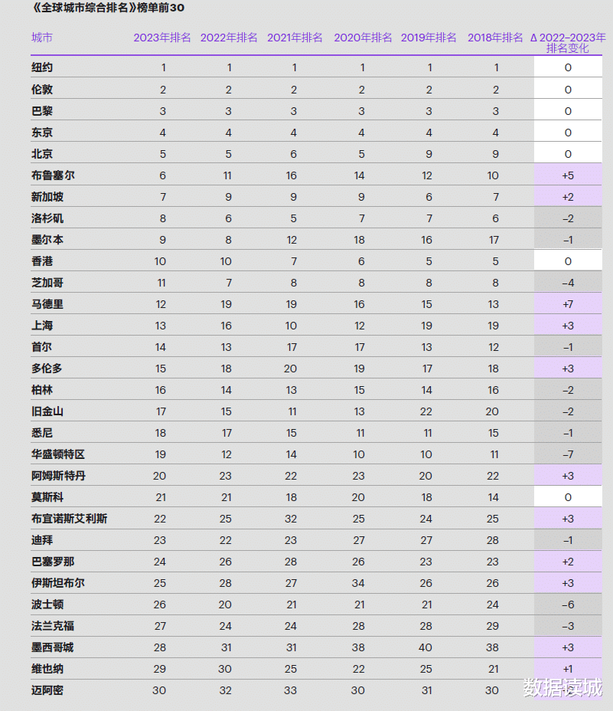Click the Δ 2022-2023年排名变化 header
Image resolution: width=613 pixels, height=711 pixels.
pyautogui.click(x=568, y=43)
